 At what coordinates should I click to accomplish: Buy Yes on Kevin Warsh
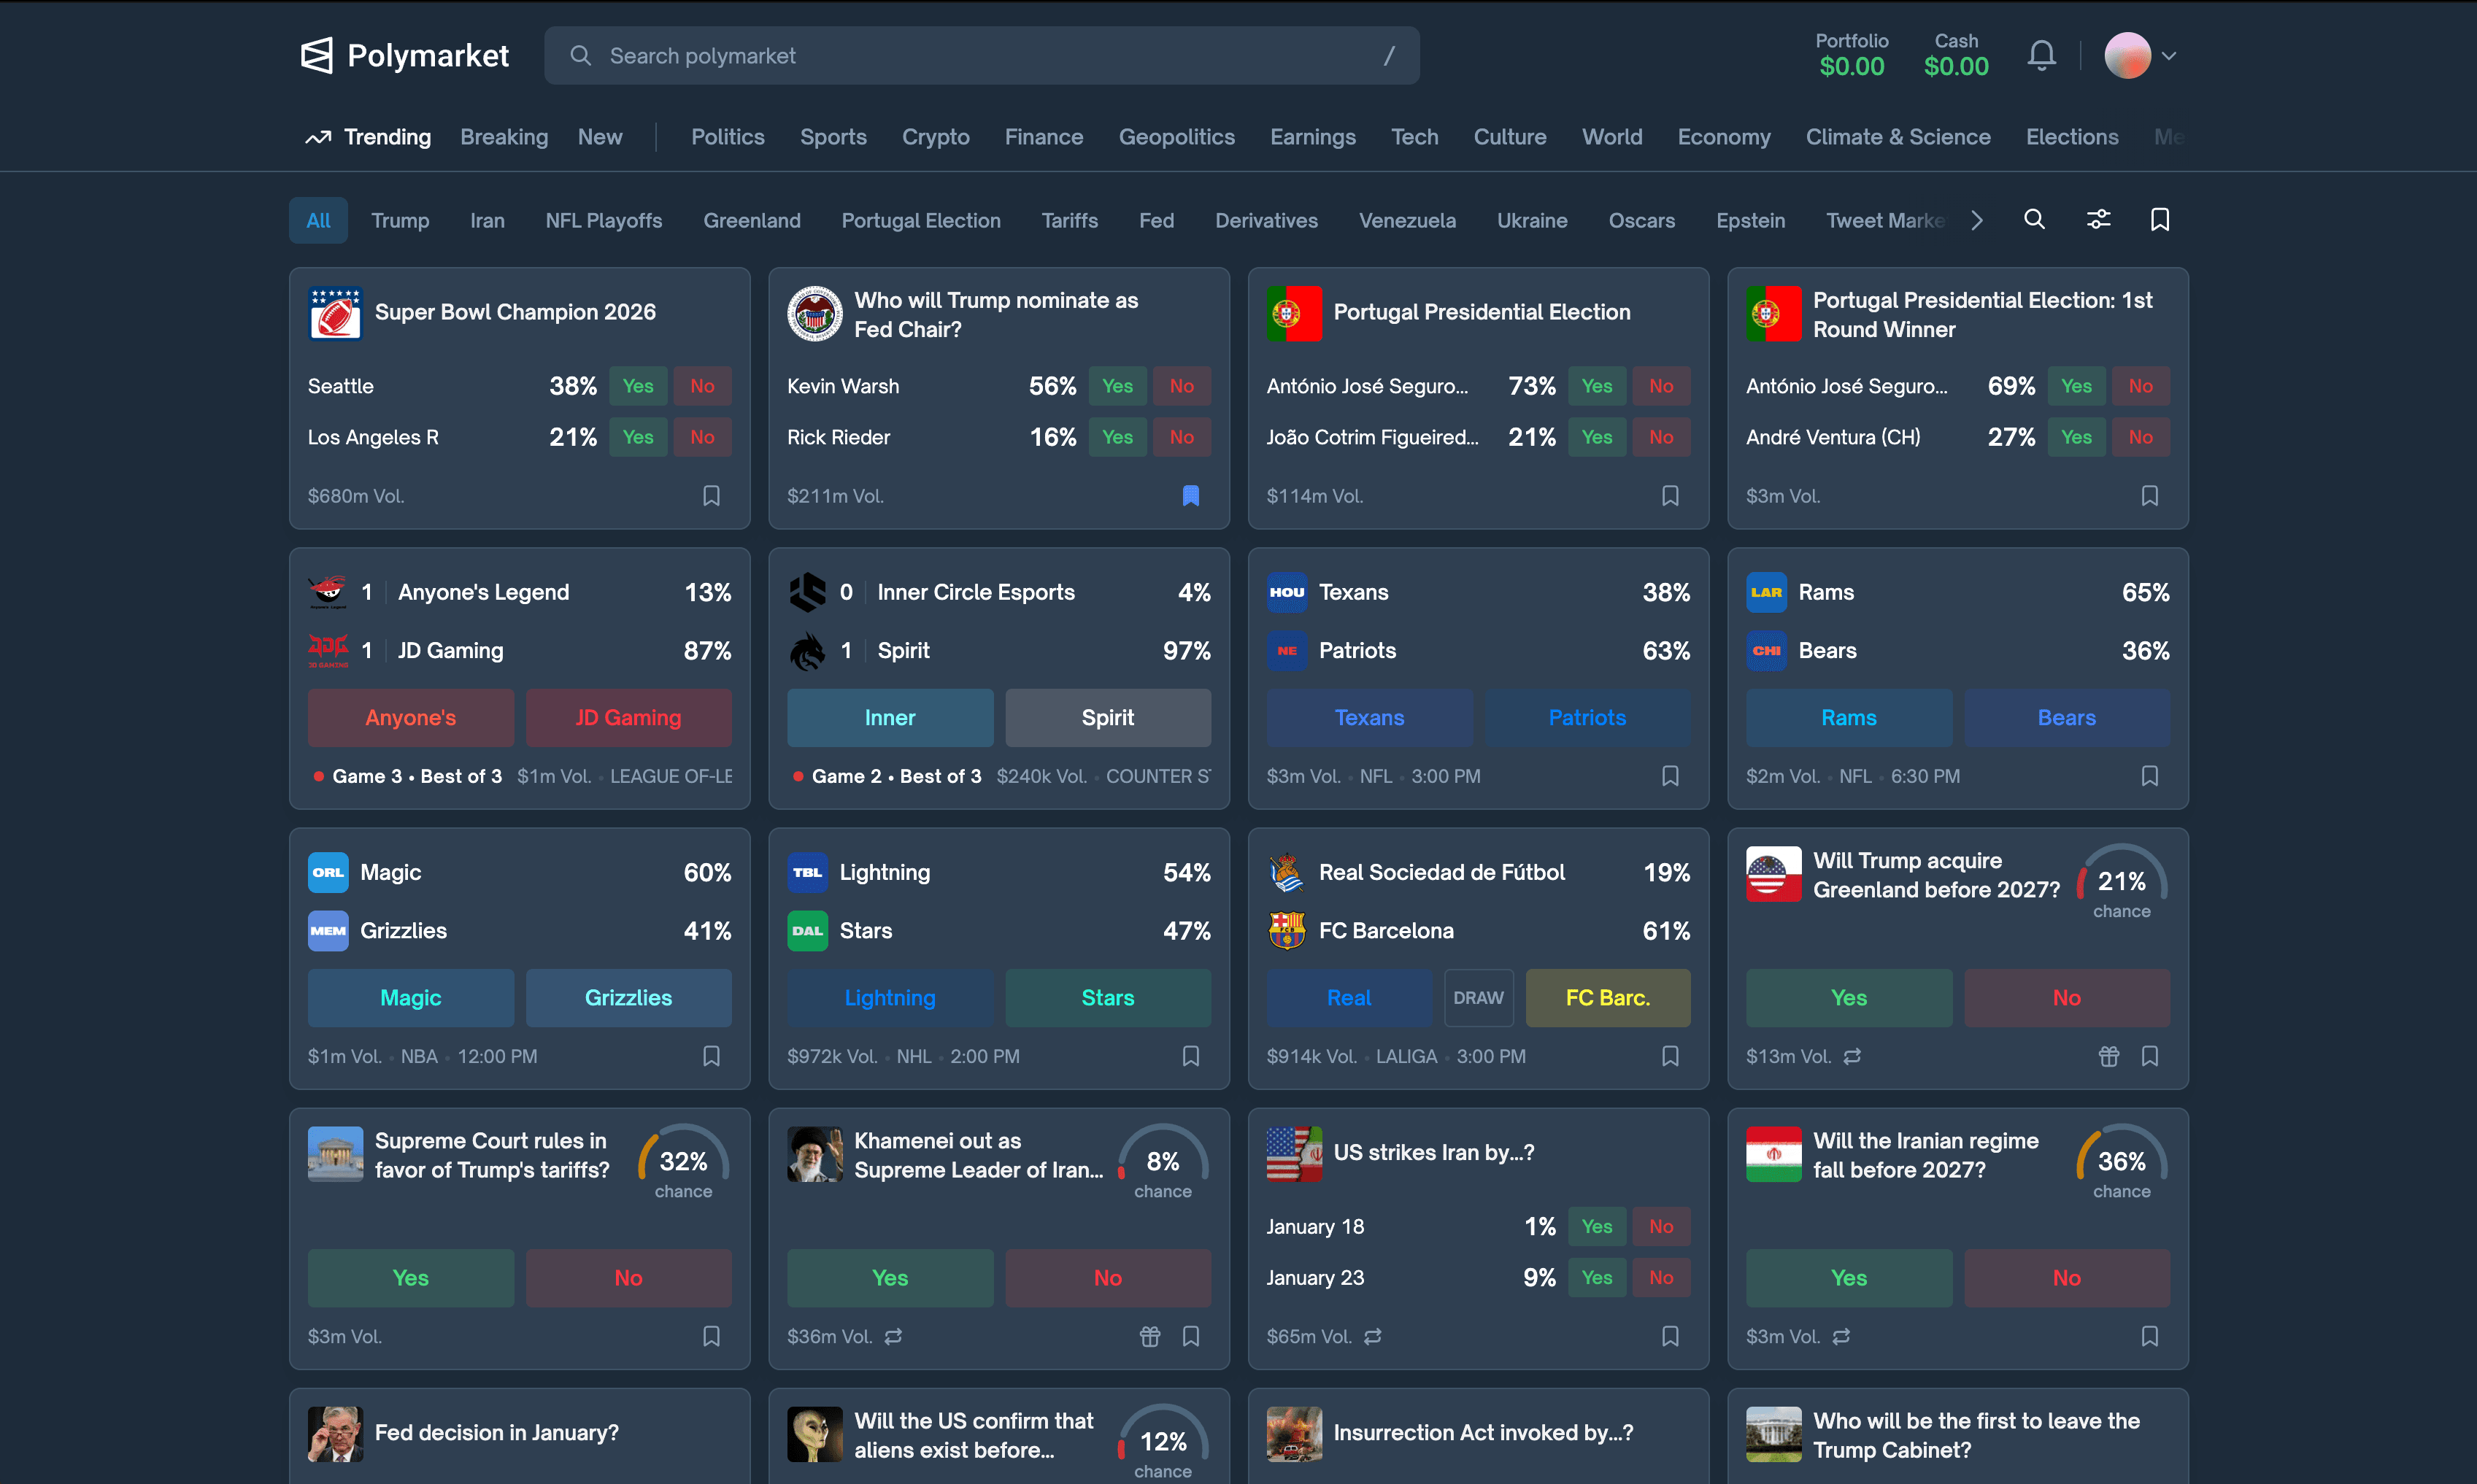point(1117,386)
